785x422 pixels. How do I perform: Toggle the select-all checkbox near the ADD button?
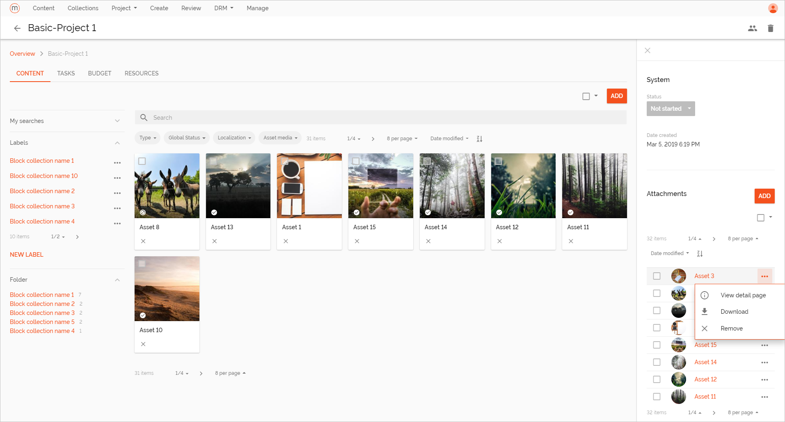(586, 96)
